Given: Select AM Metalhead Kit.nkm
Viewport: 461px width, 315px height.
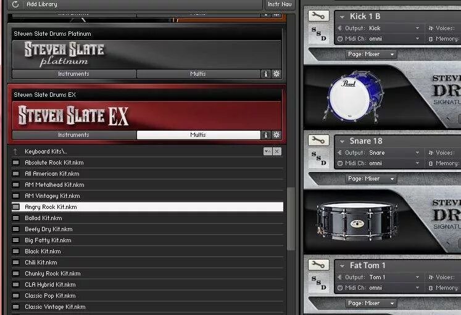Looking at the screenshot, I should [x=147, y=185].
